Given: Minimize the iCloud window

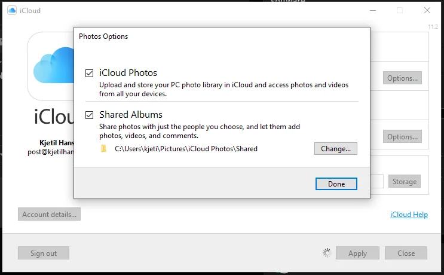Looking at the screenshot, I should pos(373,11).
